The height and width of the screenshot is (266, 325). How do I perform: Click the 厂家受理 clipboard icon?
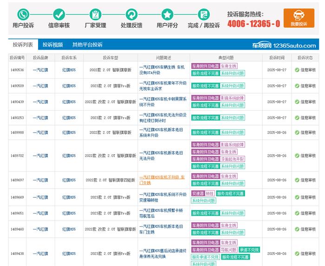pos(95,14)
